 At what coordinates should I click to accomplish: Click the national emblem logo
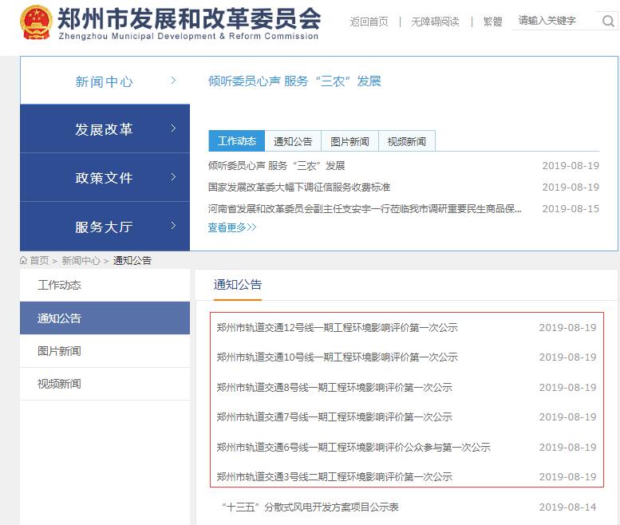point(36,22)
